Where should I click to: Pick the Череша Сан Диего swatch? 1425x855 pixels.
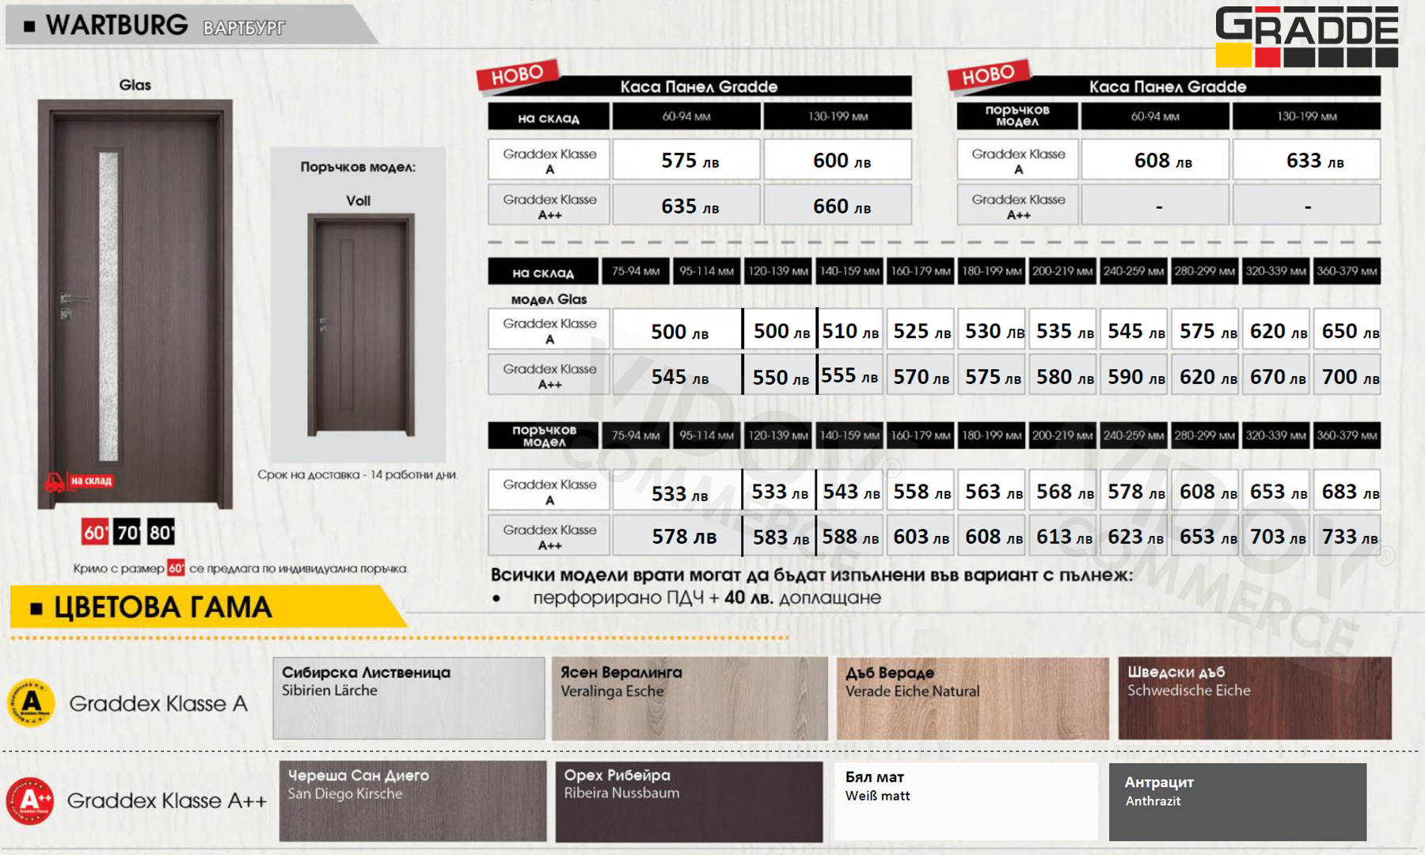[412, 801]
